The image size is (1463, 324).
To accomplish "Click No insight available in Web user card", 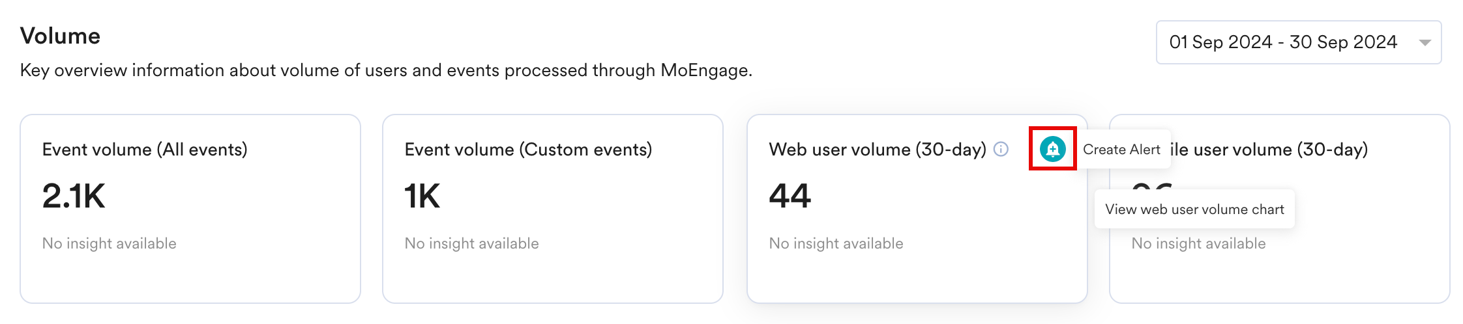I will pyautogui.click(x=836, y=243).
